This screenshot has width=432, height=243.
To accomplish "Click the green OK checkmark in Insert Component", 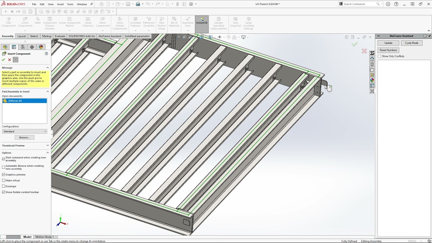I will pyautogui.click(x=3, y=60).
